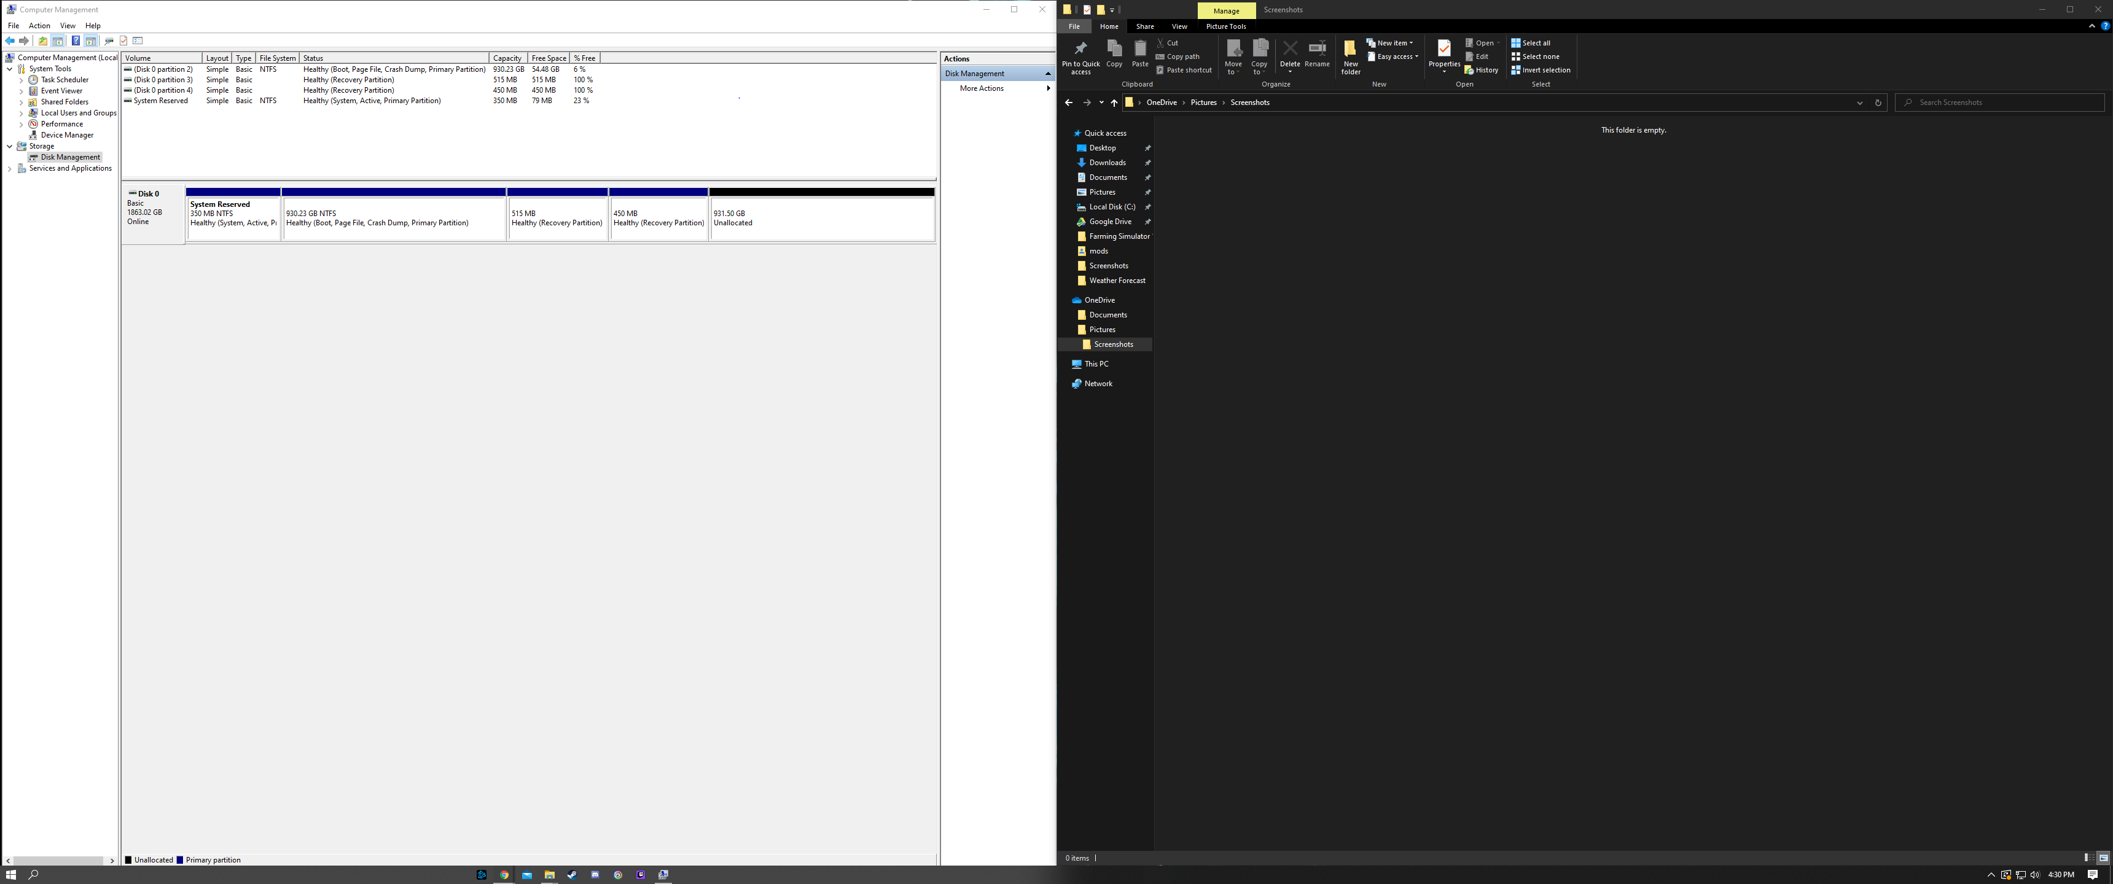Screen dimensions: 2113x884
Task: Expand Event Viewer tree node
Action: click(x=21, y=91)
